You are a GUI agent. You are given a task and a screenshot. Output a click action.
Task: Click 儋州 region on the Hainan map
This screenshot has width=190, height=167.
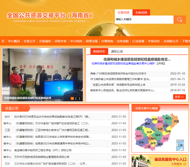pyautogui.click(x=147, y=124)
